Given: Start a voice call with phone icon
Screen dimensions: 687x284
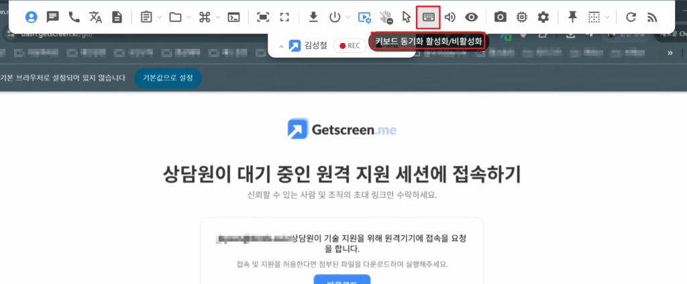Looking at the screenshot, I should [74, 17].
